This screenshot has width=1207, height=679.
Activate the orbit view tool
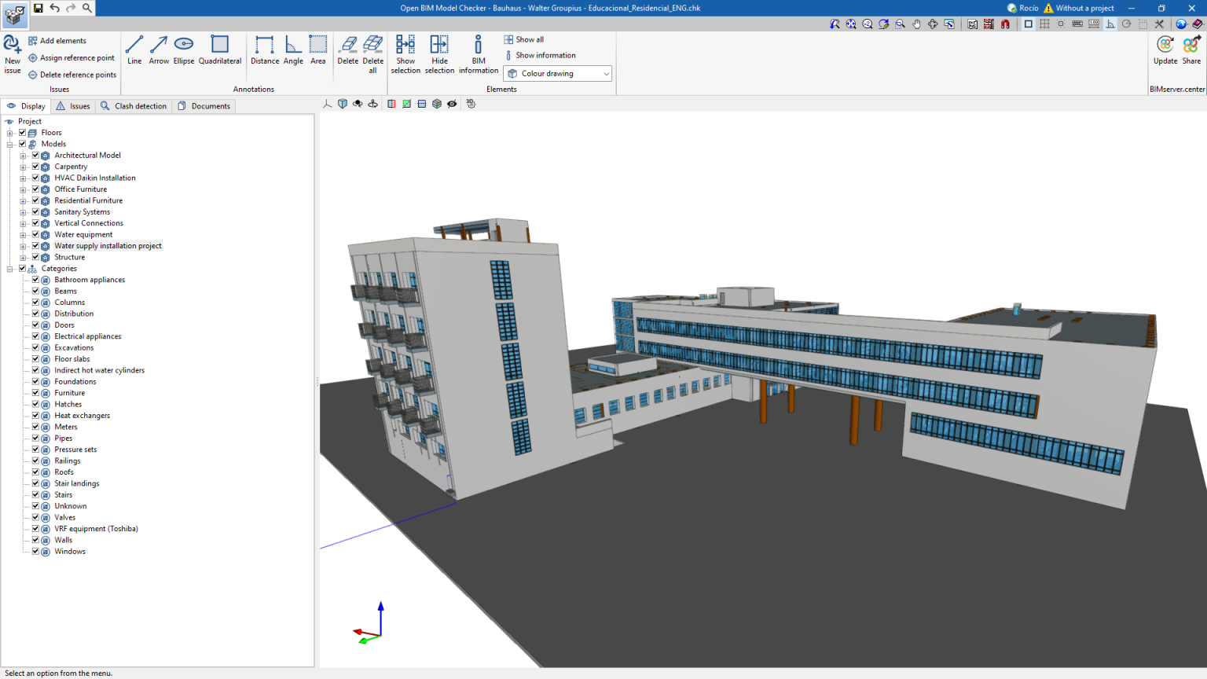pos(358,103)
